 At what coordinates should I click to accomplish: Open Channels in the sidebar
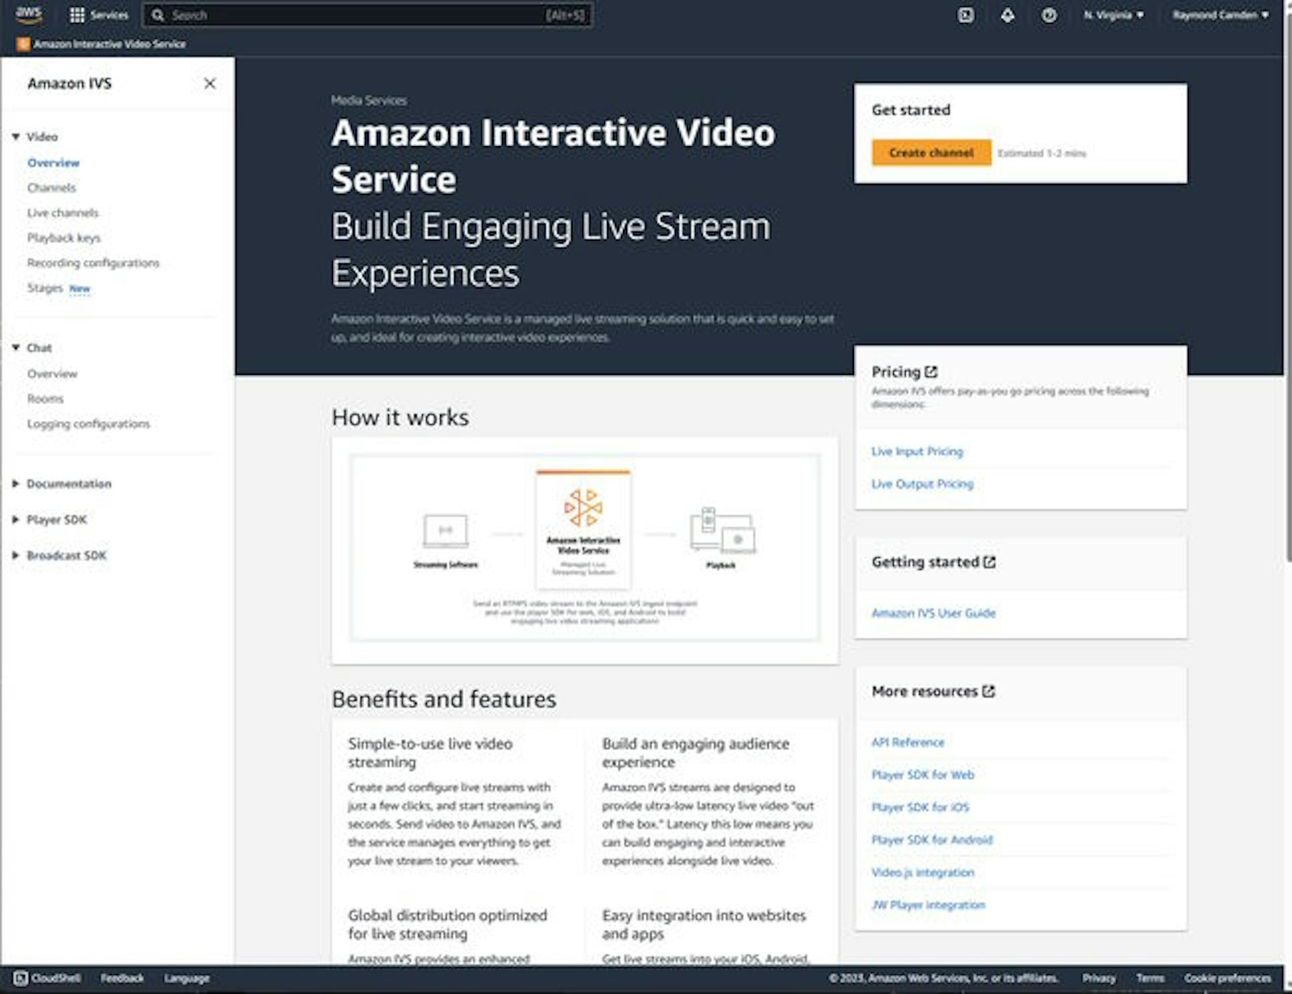52,188
